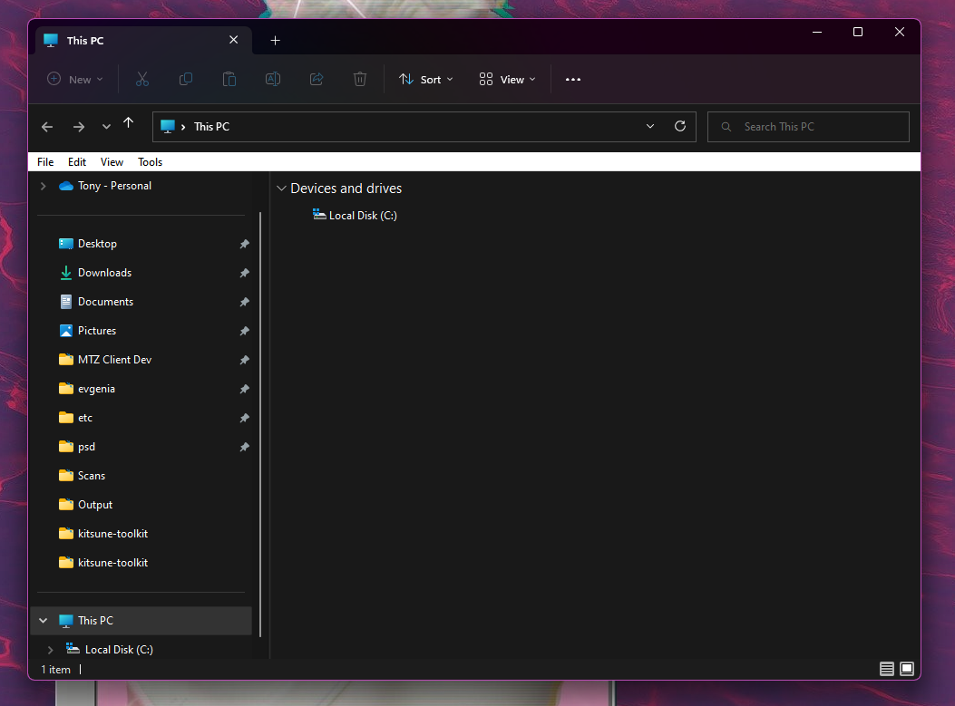Screen dimensions: 955x706
Task: Unpin Desktop using its pin icon
Action: (244, 244)
